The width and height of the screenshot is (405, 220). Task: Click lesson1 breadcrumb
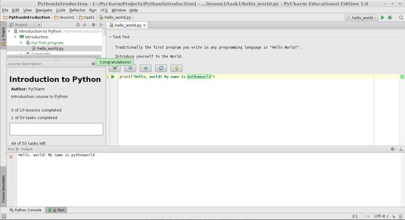click(x=64, y=17)
